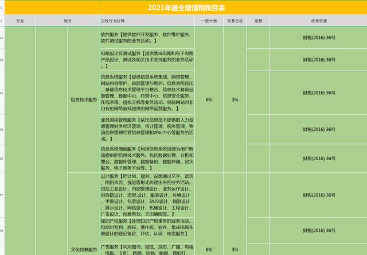367x255 pixels.
Task: Click the 税目 header cell
Action: point(68,21)
